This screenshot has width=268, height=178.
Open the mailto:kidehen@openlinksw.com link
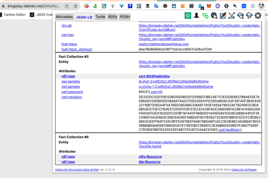tap(164, 44)
